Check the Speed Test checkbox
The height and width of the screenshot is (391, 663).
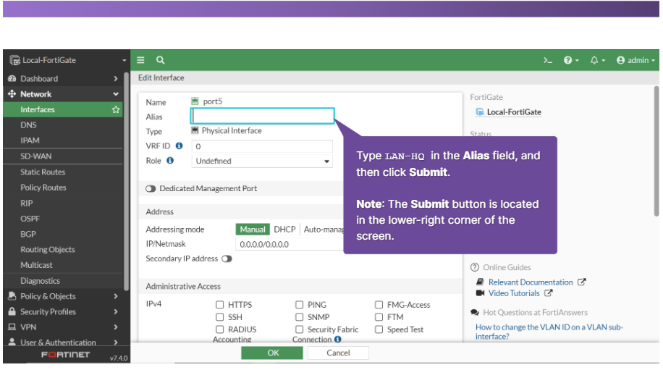pos(379,329)
